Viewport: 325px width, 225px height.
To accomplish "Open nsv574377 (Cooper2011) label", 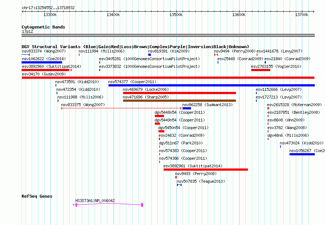I will click(x=132, y=82).
